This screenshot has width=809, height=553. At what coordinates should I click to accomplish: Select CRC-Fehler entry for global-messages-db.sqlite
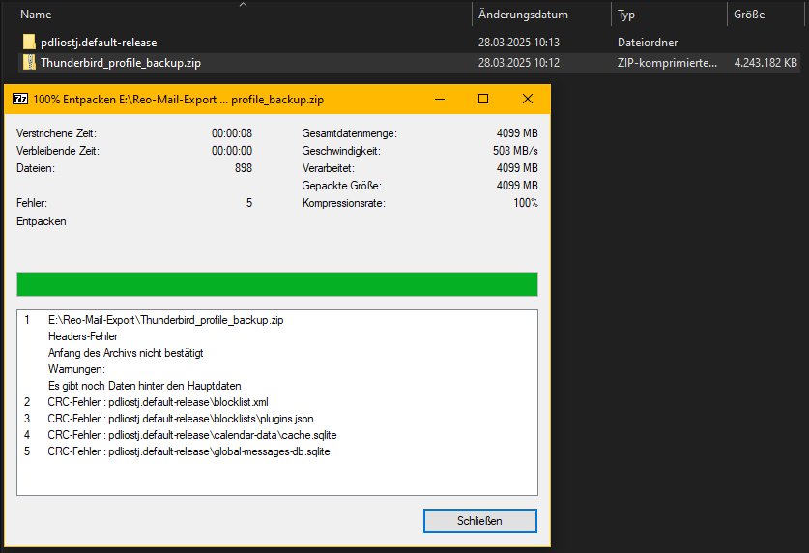pyautogui.click(x=188, y=451)
